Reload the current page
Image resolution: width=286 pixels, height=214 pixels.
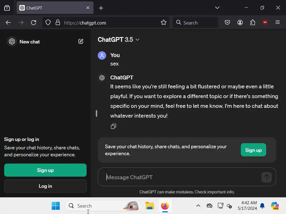[x=34, y=23]
